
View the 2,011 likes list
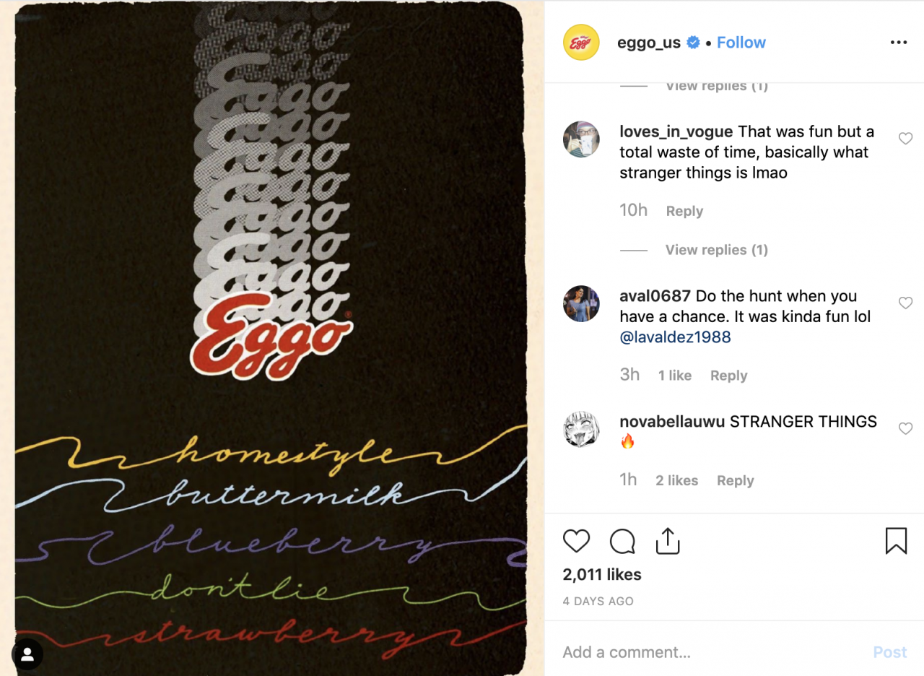602,575
